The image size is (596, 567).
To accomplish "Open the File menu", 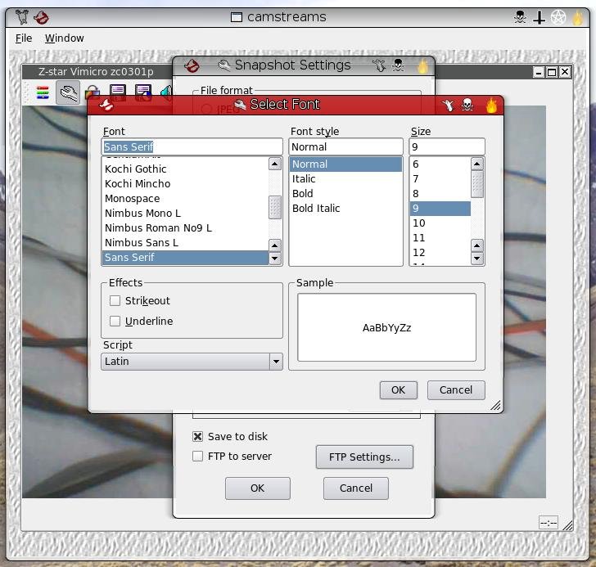I will point(24,38).
